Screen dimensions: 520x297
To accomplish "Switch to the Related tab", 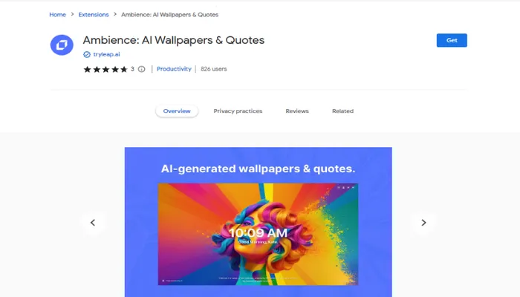I will tap(343, 111).
